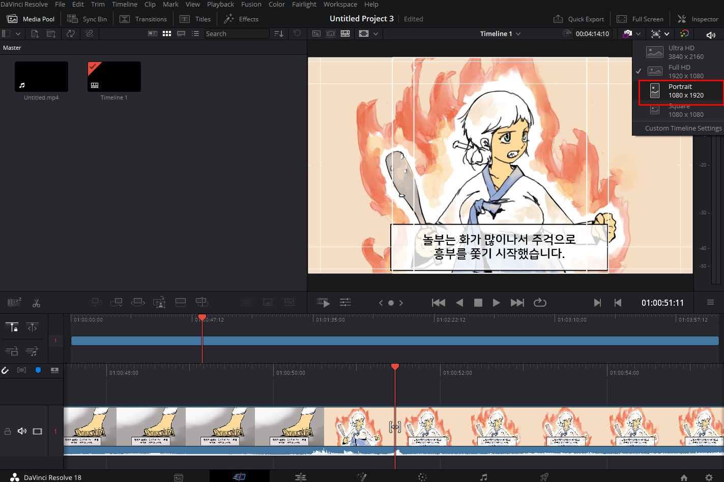Viewport: 724px width, 482px height.
Task: Click the Sync Clips icon
Action: [70, 34]
